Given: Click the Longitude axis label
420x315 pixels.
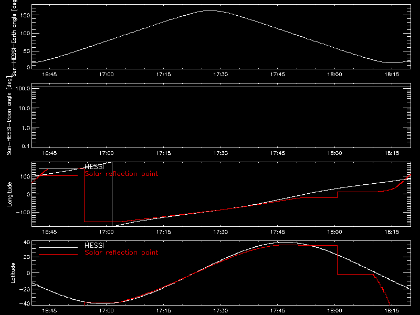Looking at the screenshot, I should [x=9, y=194].
